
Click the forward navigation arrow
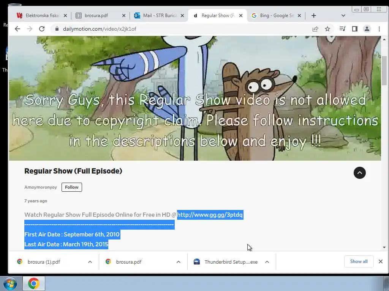pyautogui.click(x=30, y=29)
